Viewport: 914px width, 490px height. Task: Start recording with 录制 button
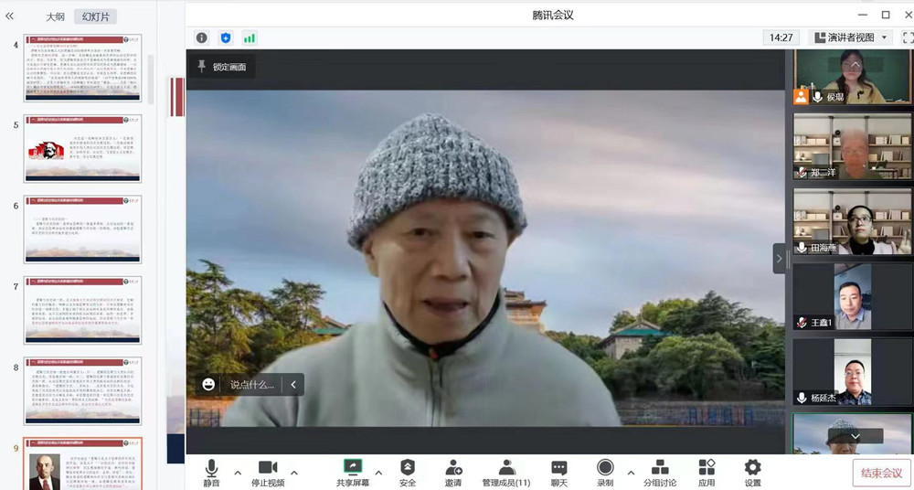(605, 472)
